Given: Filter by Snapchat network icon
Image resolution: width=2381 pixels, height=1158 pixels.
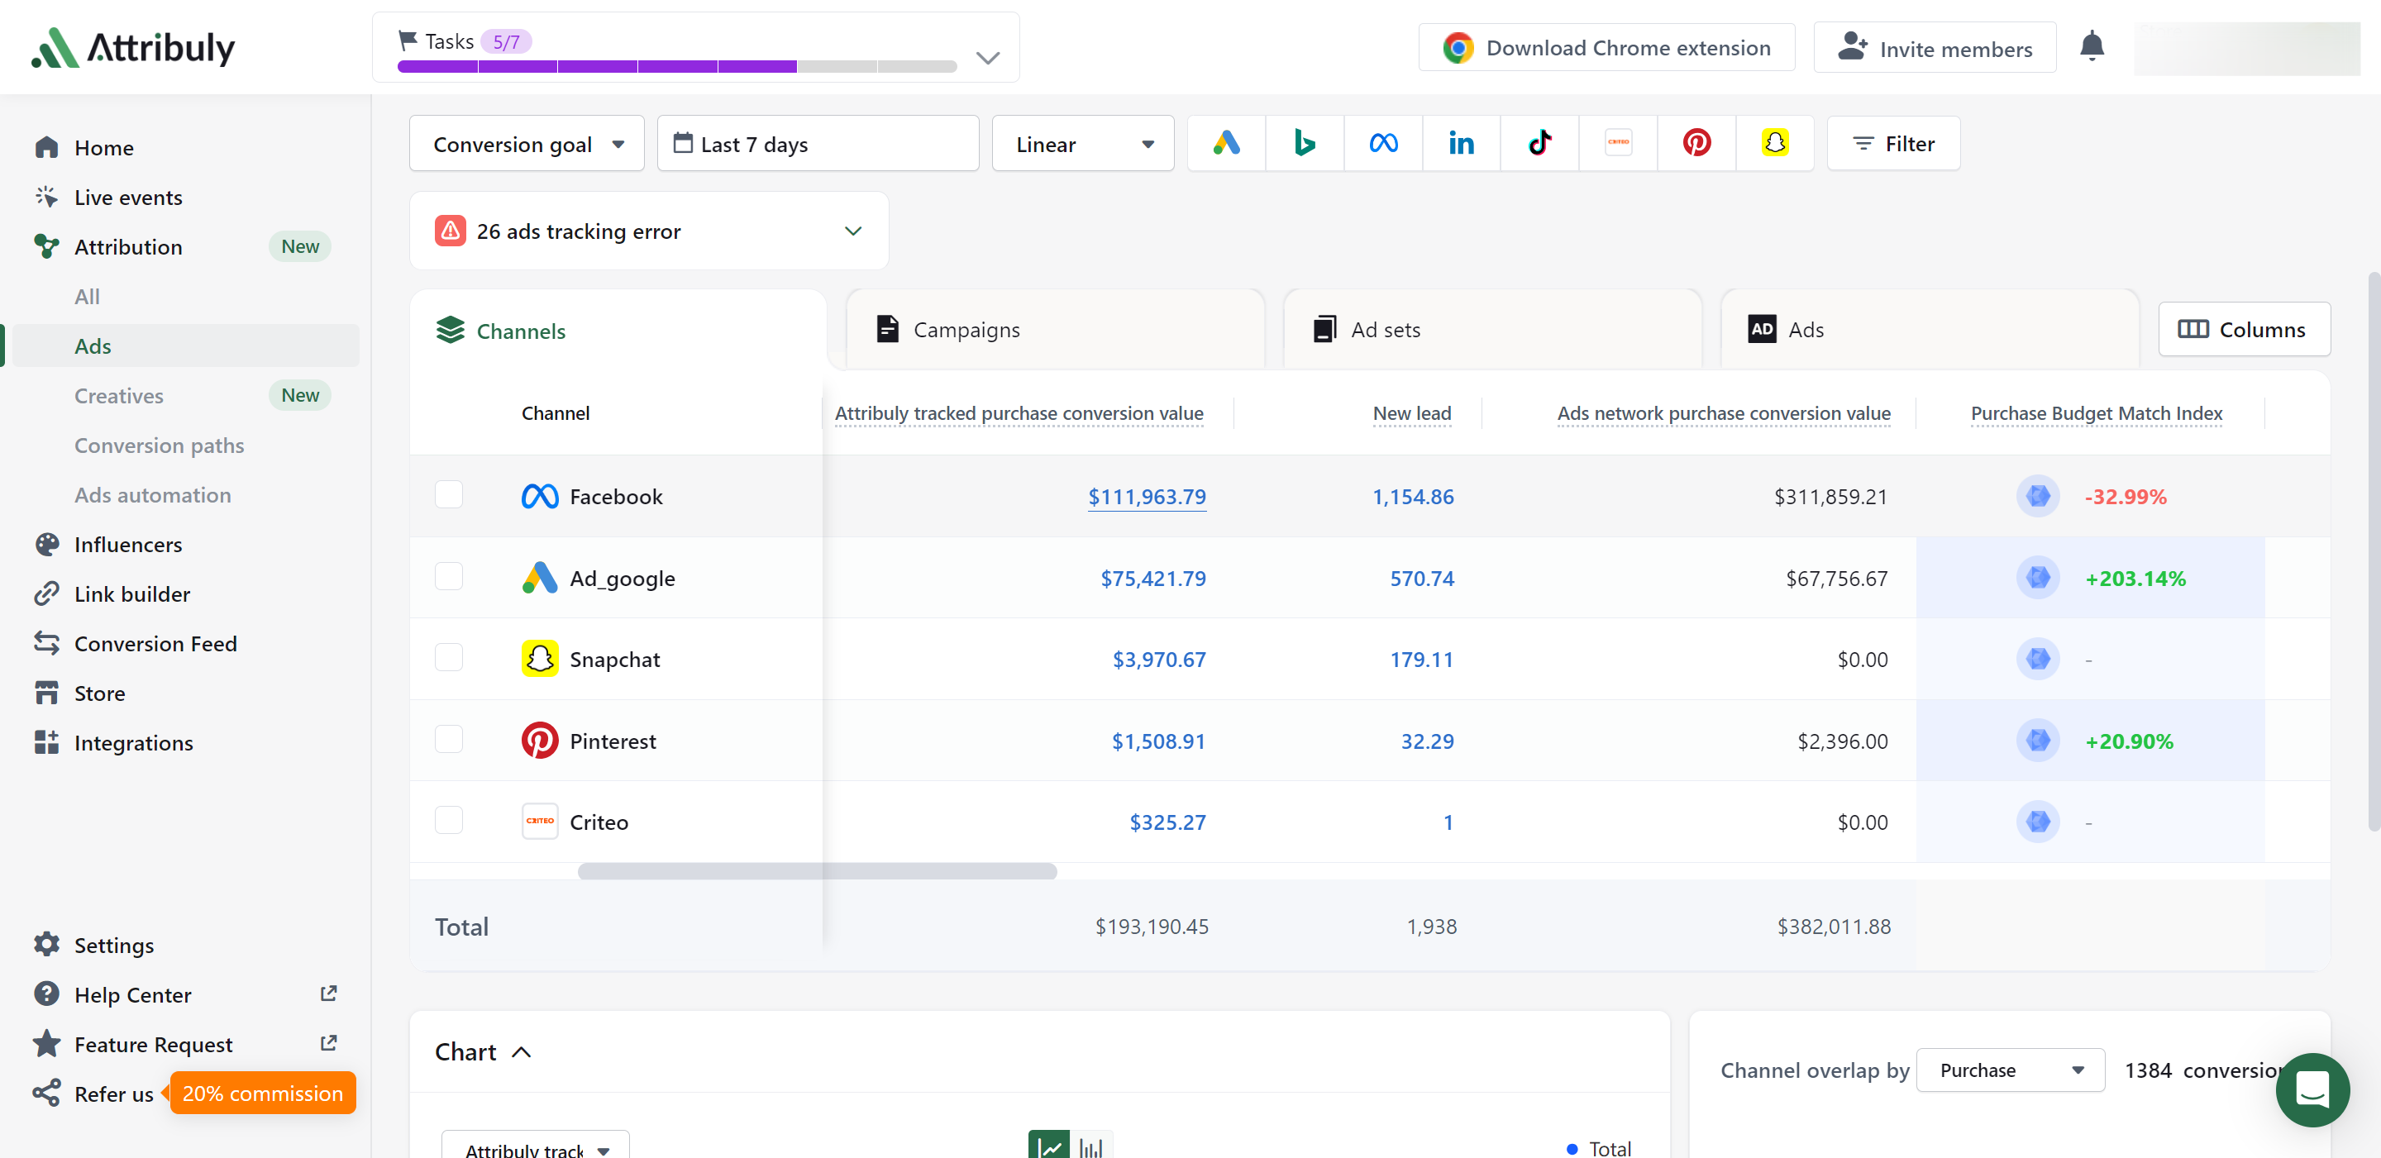Looking at the screenshot, I should click(1775, 143).
